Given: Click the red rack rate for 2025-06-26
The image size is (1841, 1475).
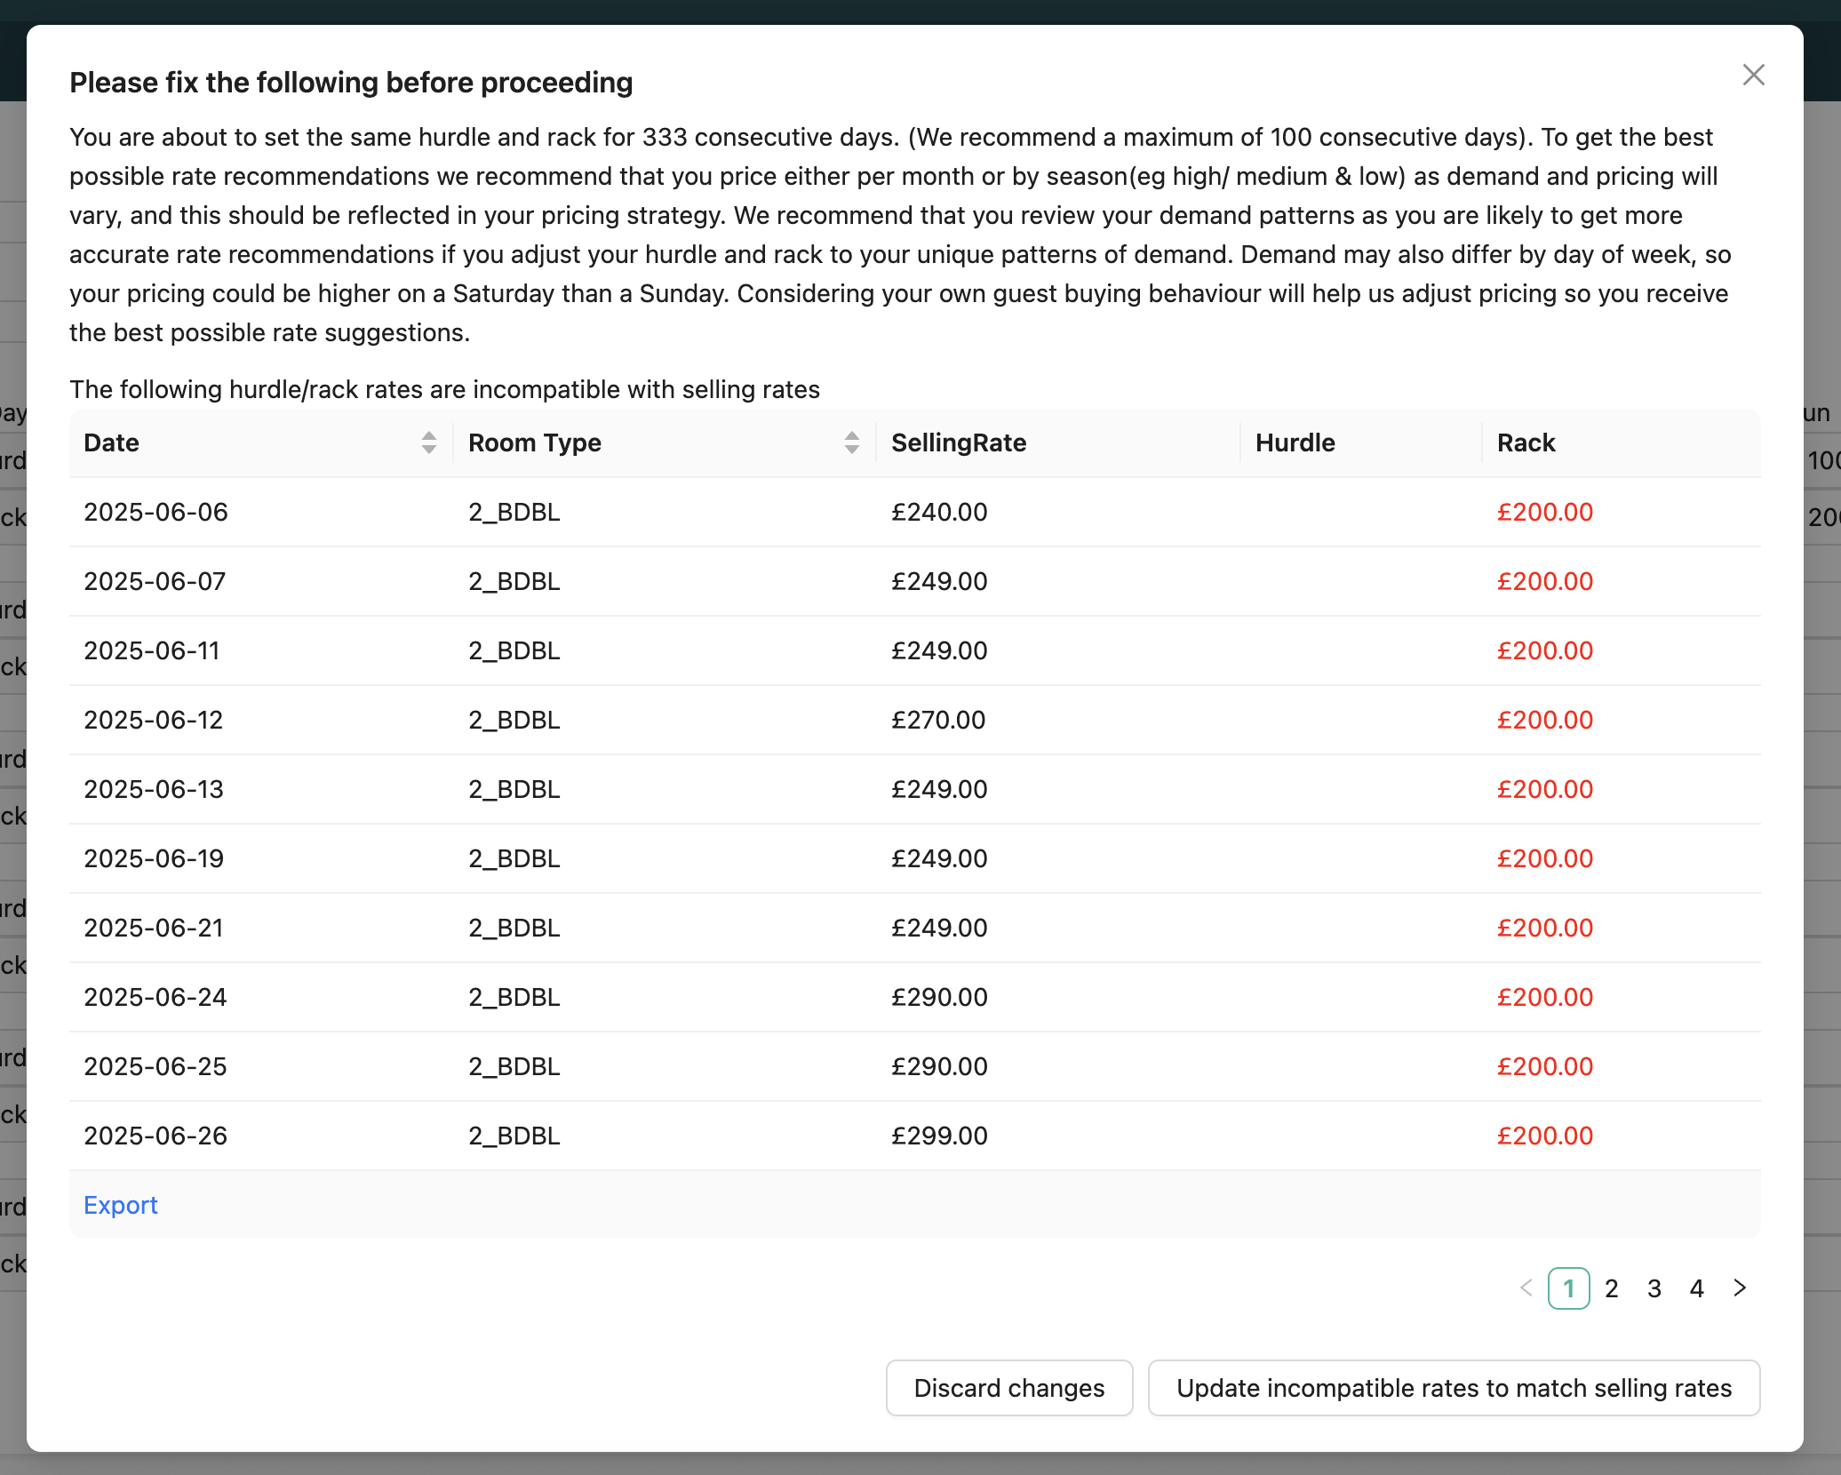Looking at the screenshot, I should pos(1545,1136).
